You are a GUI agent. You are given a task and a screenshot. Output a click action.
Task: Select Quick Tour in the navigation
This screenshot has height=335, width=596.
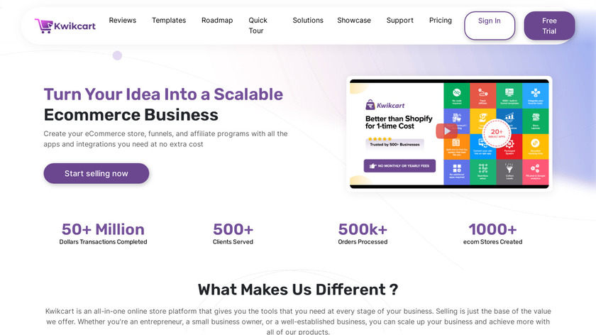258,26
